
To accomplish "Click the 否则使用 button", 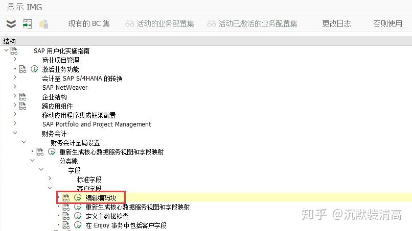I will (x=388, y=24).
